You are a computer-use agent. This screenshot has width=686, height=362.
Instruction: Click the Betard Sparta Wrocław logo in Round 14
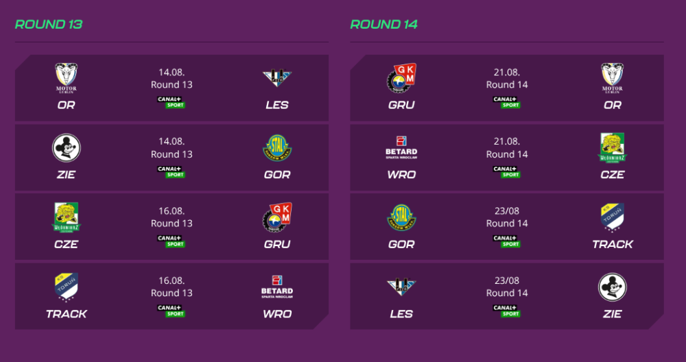coord(401,148)
